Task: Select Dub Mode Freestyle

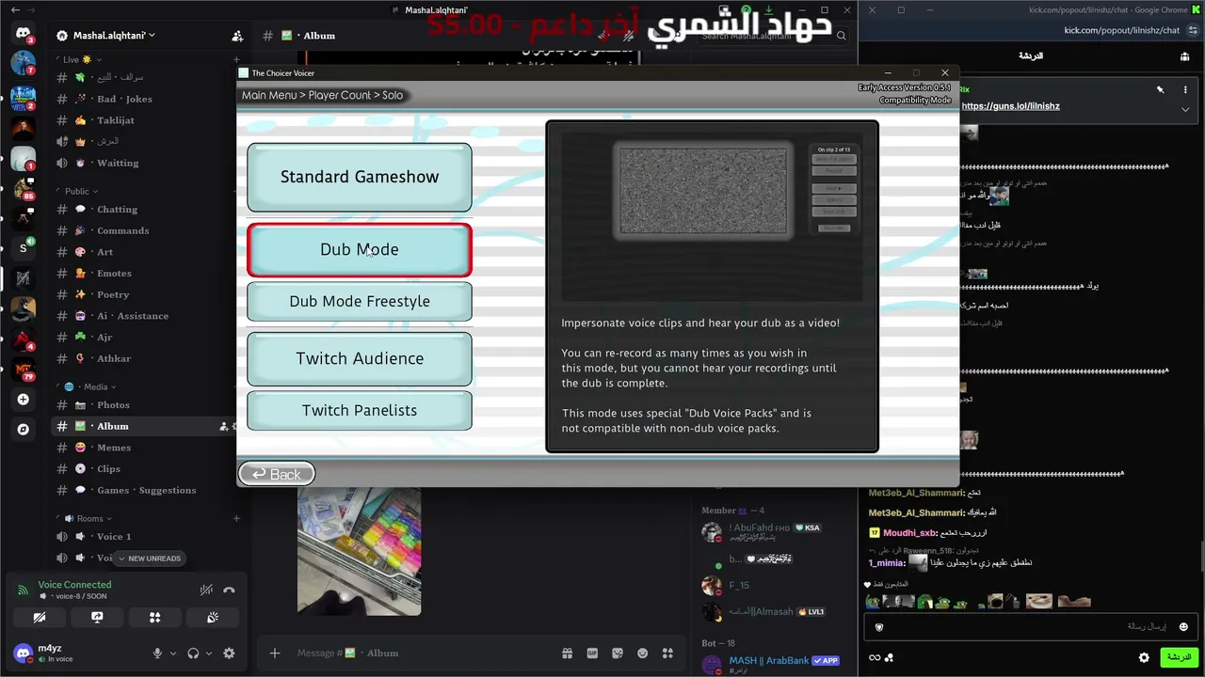Action: click(x=360, y=301)
